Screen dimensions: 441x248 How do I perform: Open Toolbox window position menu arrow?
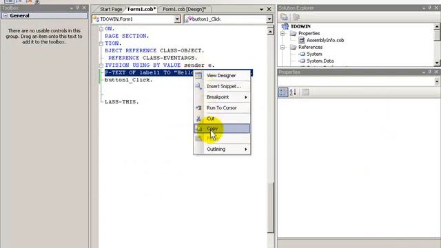pos(72,8)
